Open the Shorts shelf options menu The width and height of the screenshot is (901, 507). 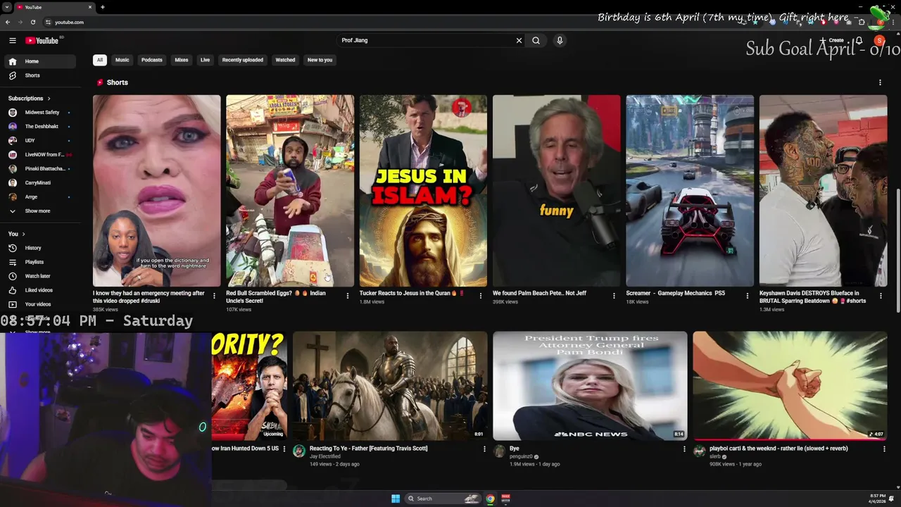[x=880, y=82]
